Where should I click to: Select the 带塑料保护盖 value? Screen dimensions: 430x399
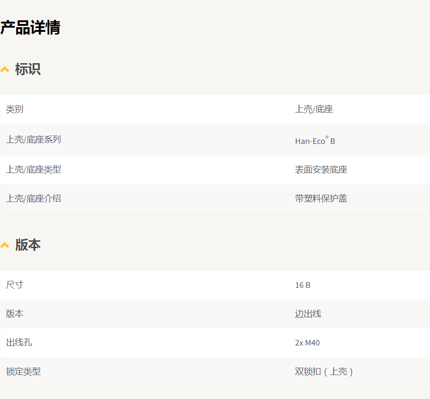tap(321, 198)
